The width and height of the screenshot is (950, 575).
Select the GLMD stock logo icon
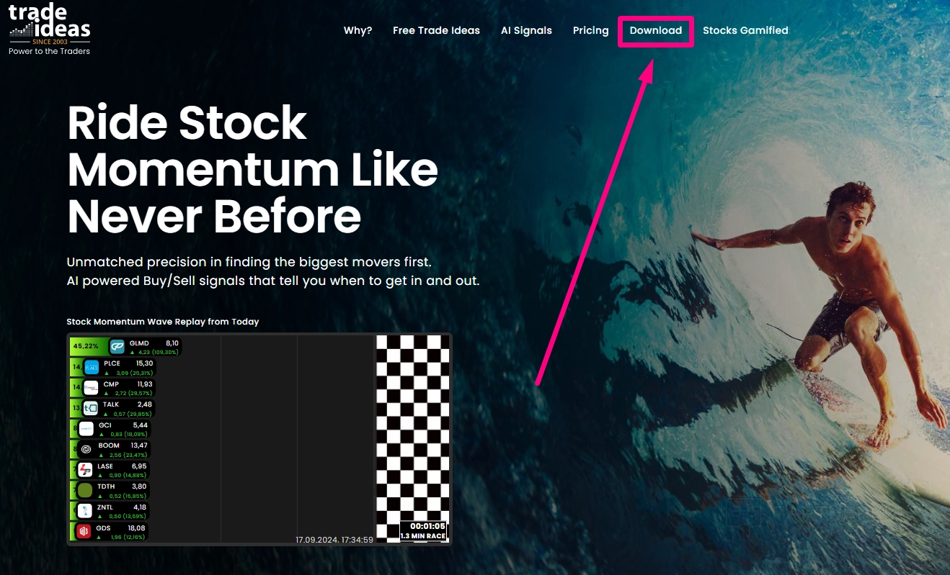pos(117,347)
